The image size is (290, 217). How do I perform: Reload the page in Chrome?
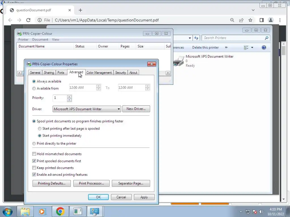(x=28, y=20)
